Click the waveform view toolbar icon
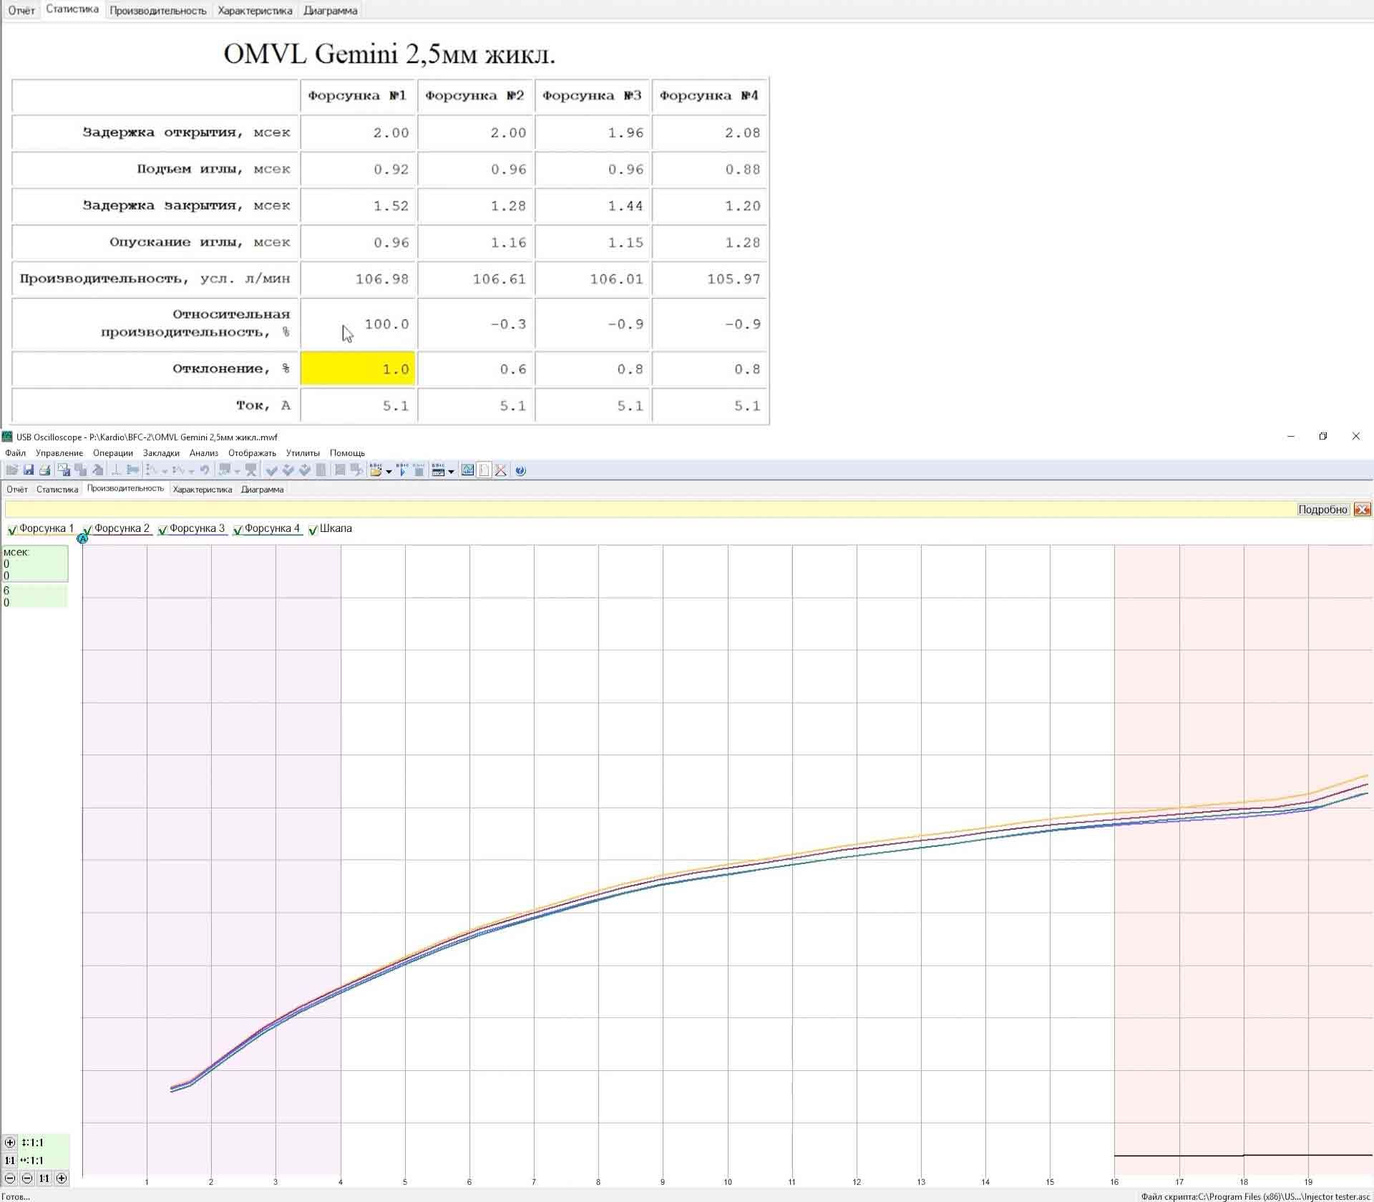Screen dimensions: 1374x1202 coord(467,470)
